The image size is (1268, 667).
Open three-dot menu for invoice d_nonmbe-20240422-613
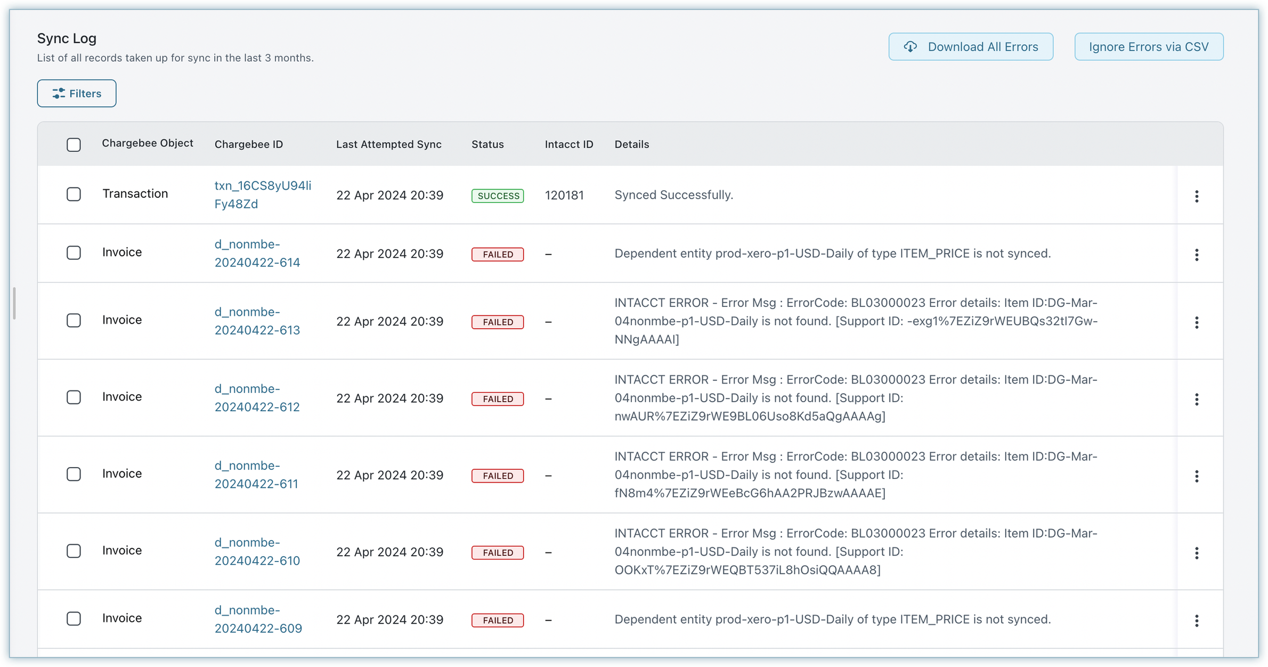[x=1196, y=322]
